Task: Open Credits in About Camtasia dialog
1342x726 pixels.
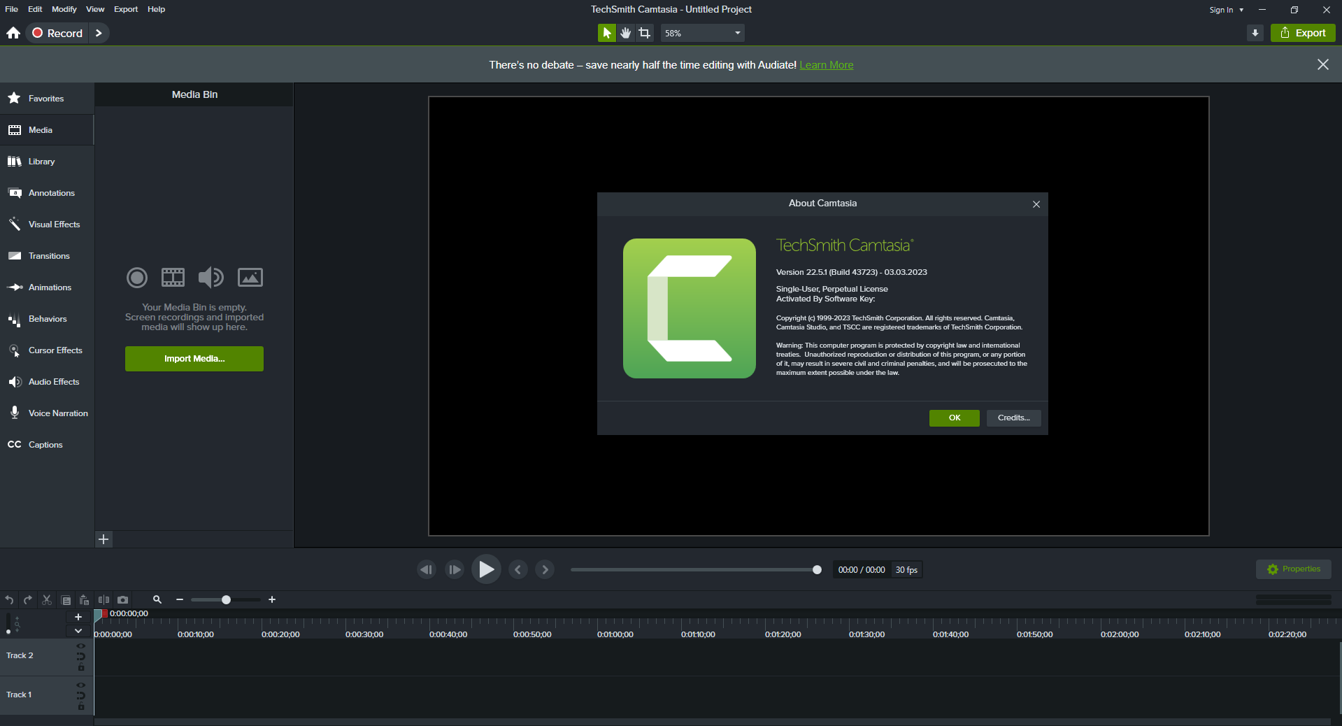Action: 1014,418
